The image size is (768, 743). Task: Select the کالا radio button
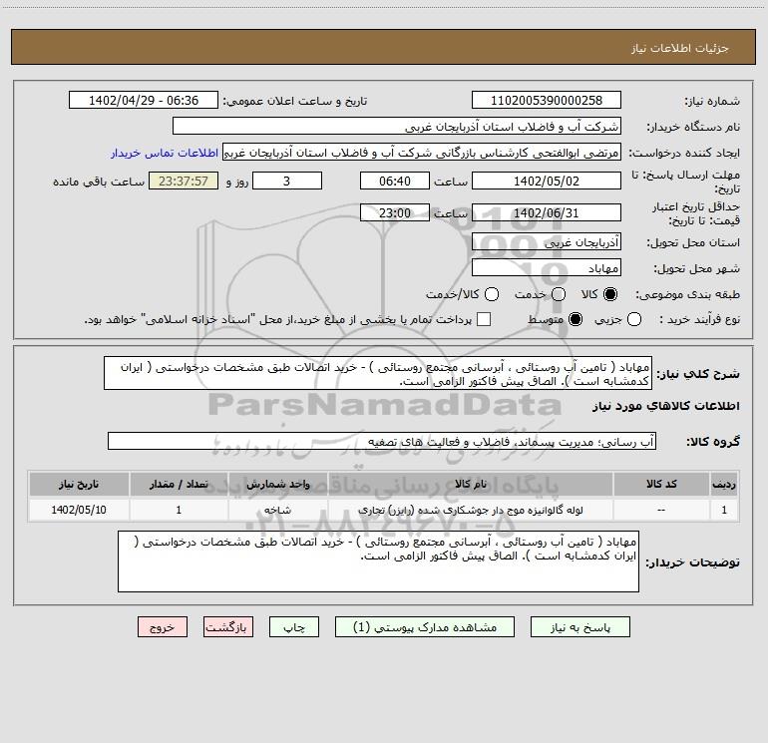[x=610, y=294]
